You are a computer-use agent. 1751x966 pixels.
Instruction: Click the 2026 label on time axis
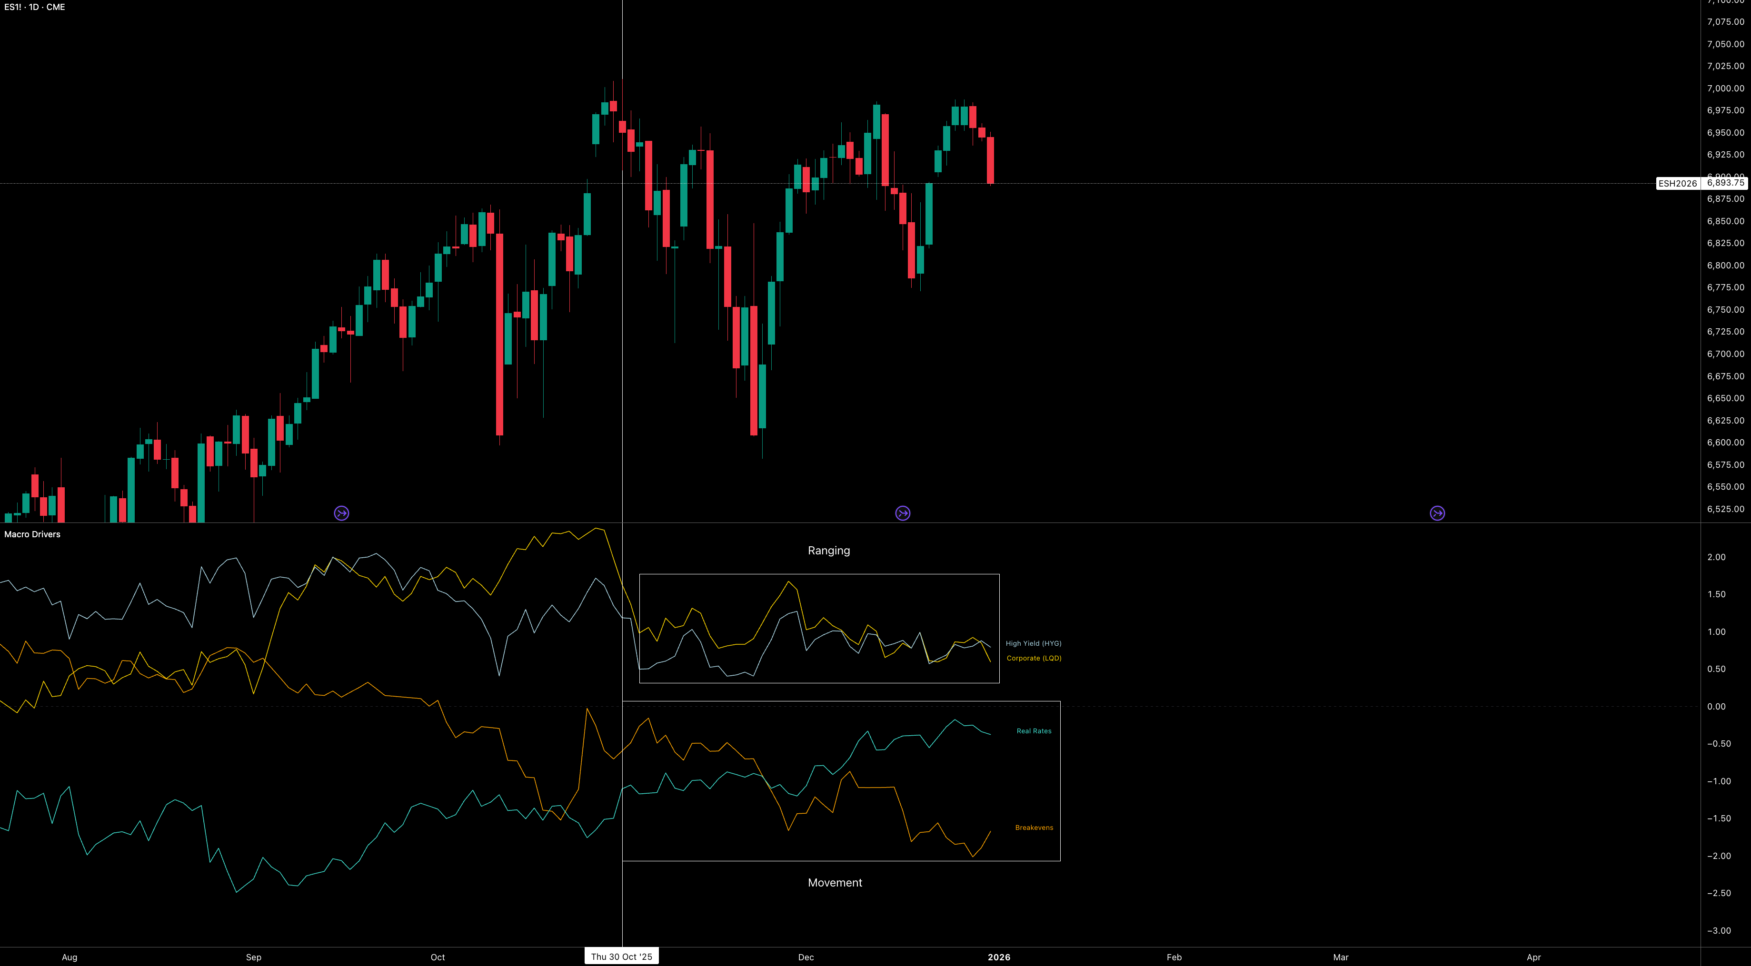point(998,957)
